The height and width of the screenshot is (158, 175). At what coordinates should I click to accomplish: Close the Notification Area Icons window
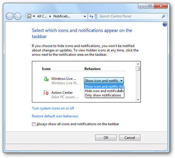[161, 6]
